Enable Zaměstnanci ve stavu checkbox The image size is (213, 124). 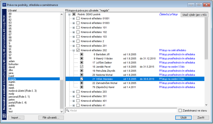(x=180, y=110)
